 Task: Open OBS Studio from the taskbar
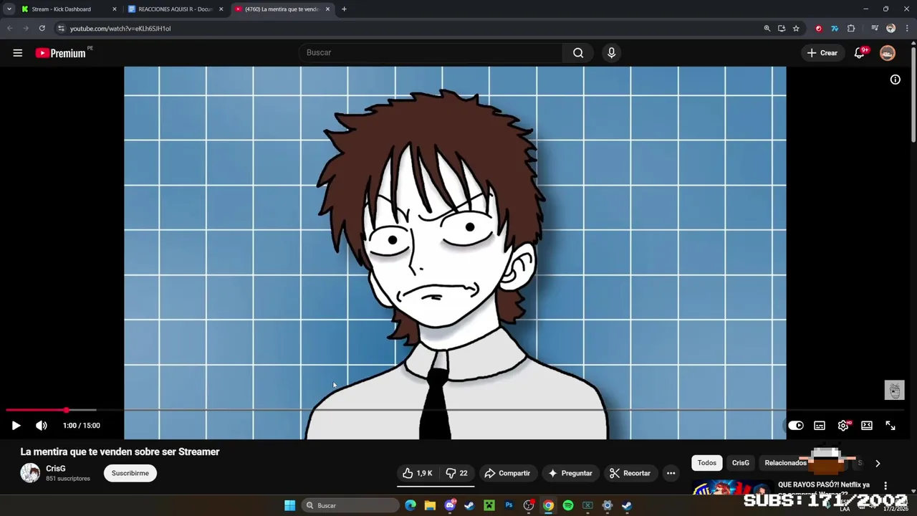click(529, 505)
